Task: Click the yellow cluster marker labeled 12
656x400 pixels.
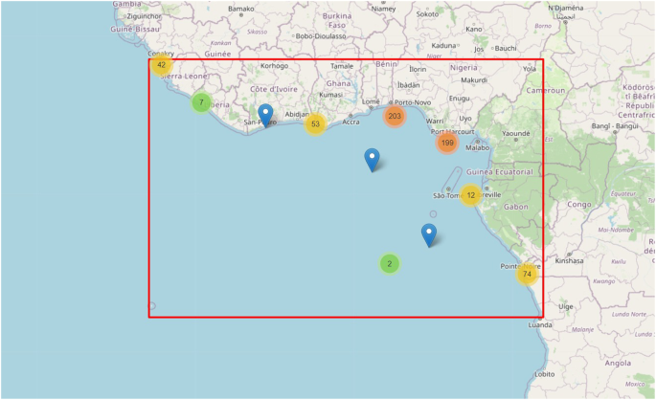Action: coord(471,195)
